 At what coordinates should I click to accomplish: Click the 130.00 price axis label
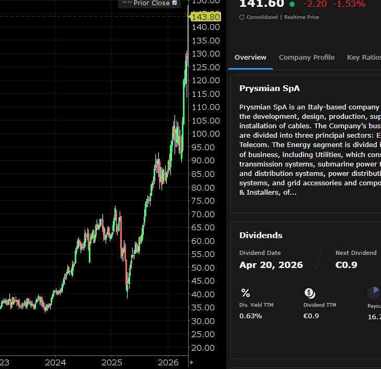tap(206, 54)
